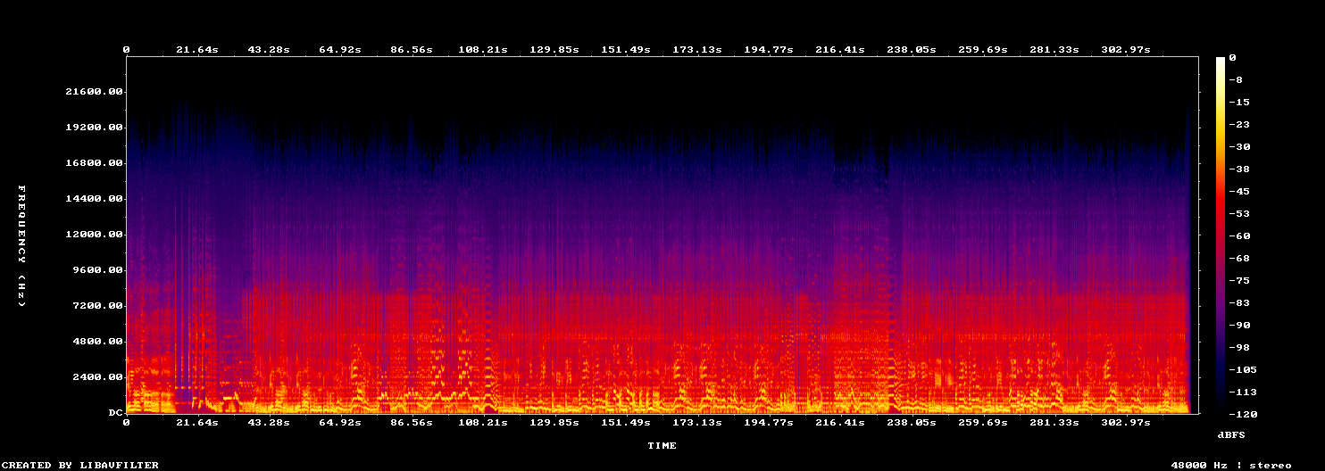
Task: Click the 9600.00 frequency axis label
Action: 98,270
